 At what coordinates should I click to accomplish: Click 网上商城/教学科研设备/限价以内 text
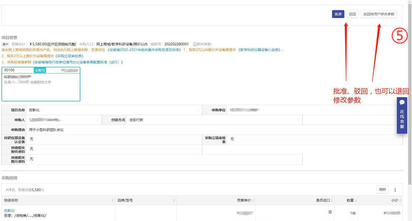click(x=122, y=44)
